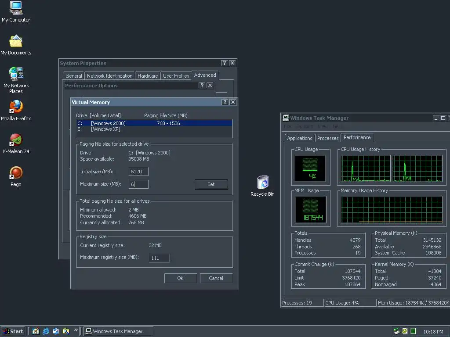This screenshot has width=450, height=337.
Task: Click Physical Memory Total value 3145132
Action: (432, 240)
